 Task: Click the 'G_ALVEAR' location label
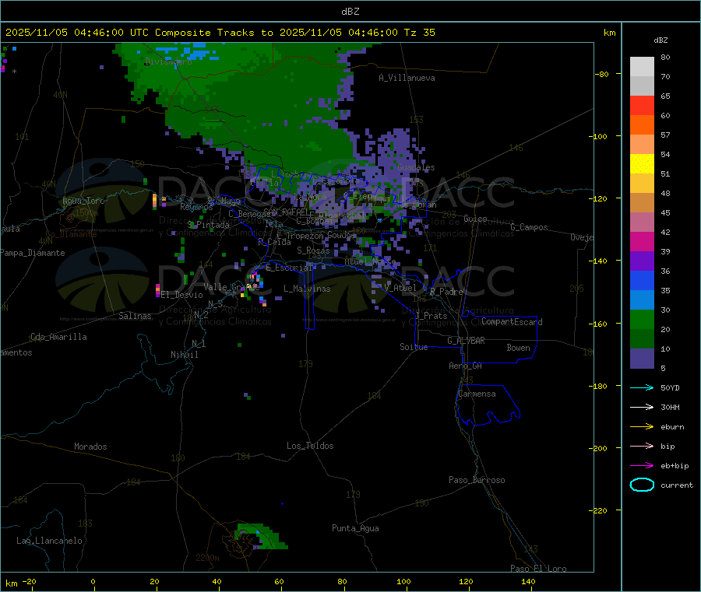click(466, 341)
